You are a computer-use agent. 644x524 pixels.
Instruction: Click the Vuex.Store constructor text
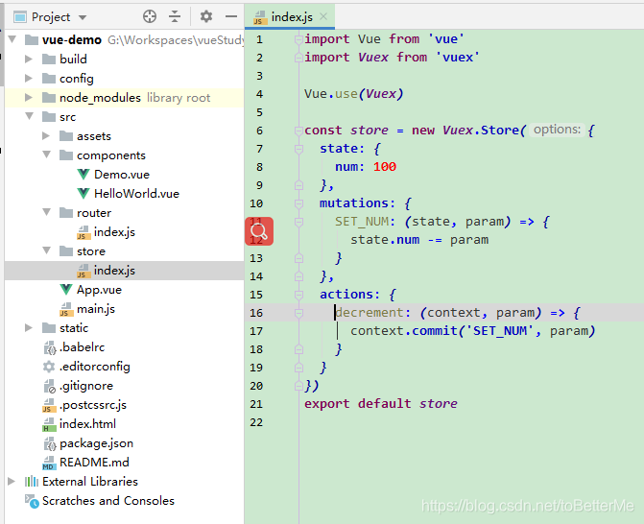tap(481, 131)
